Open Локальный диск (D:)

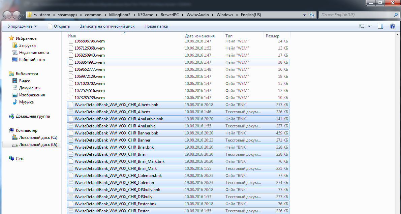34,145
